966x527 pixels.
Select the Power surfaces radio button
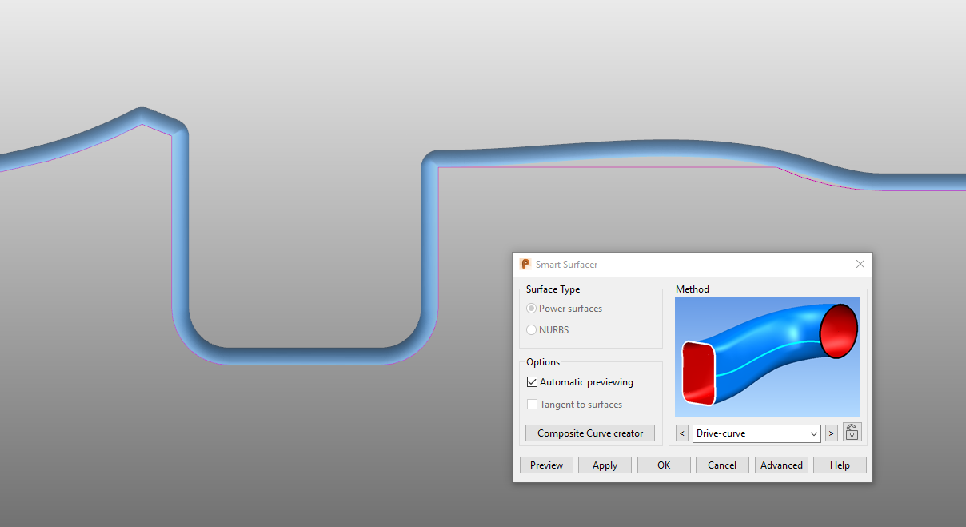tap(532, 308)
